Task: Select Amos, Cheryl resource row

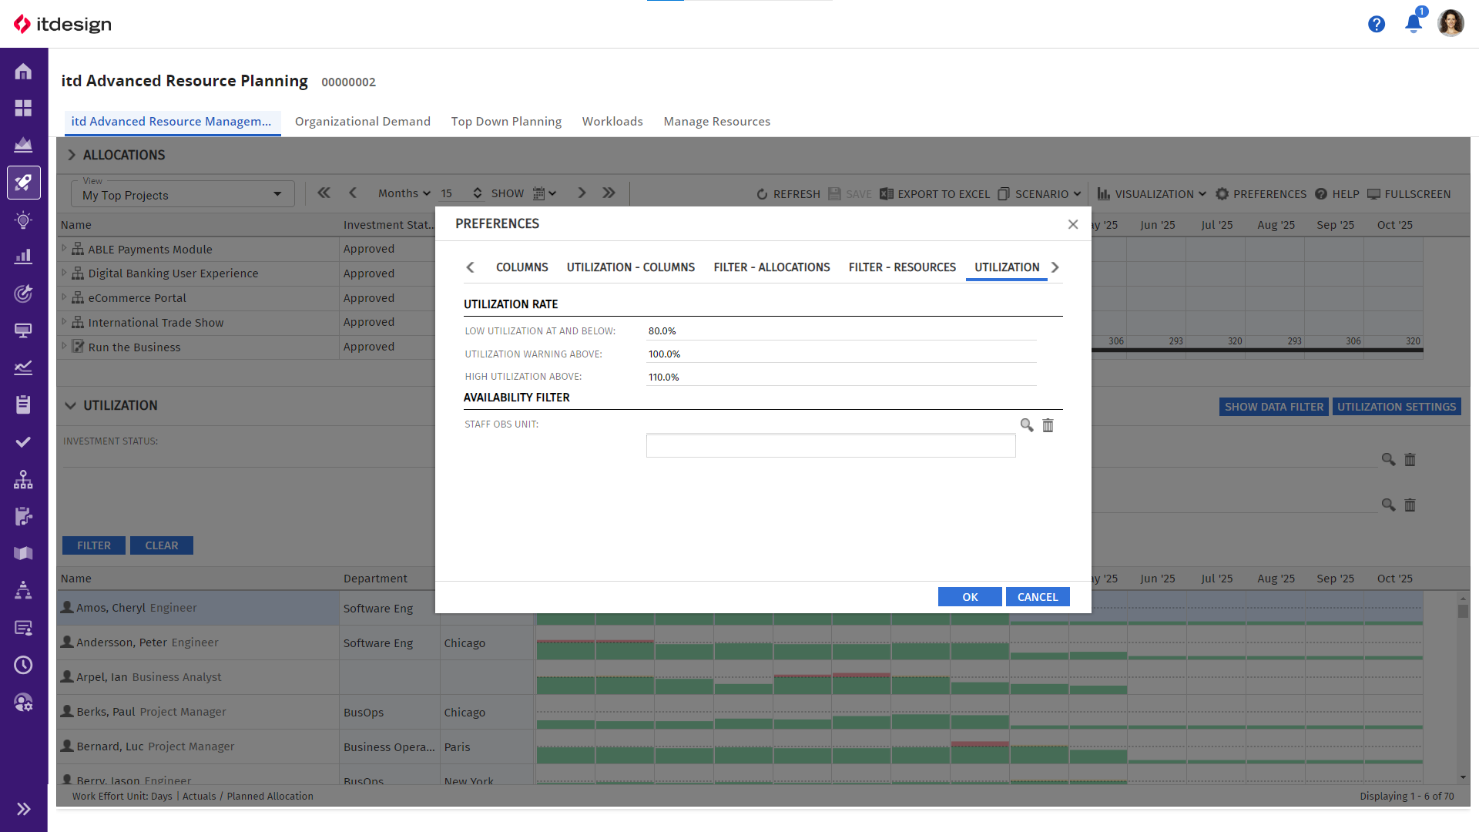Action: (198, 608)
